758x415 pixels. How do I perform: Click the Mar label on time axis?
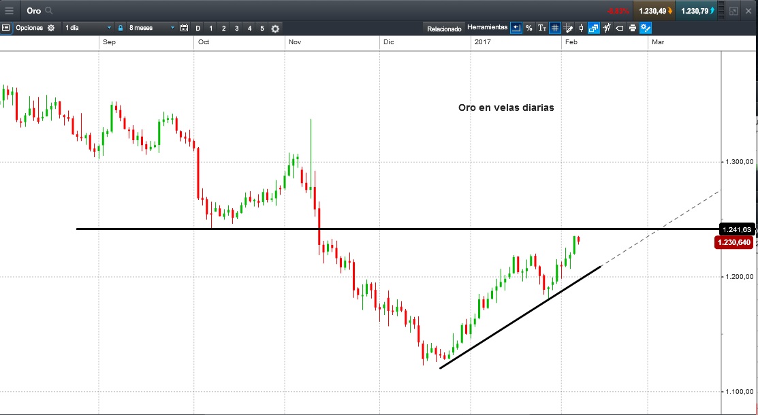point(658,42)
